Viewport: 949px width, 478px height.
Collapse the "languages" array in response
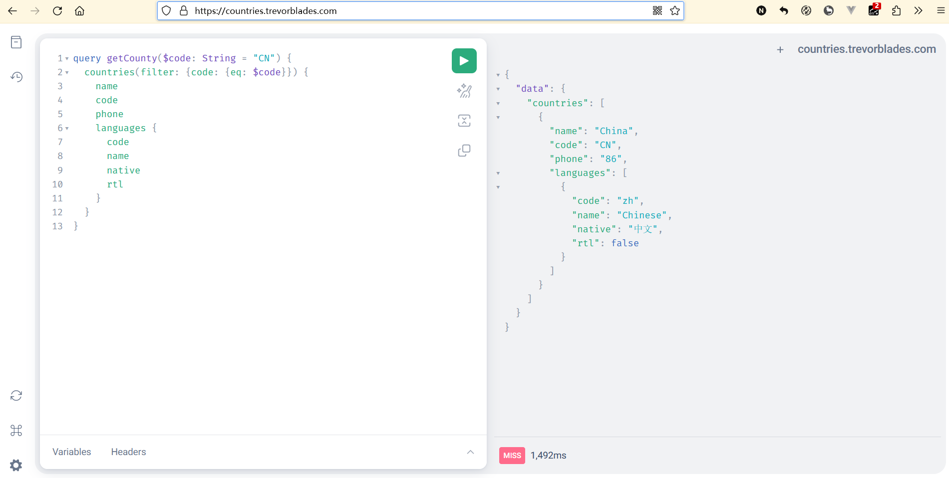(x=498, y=173)
